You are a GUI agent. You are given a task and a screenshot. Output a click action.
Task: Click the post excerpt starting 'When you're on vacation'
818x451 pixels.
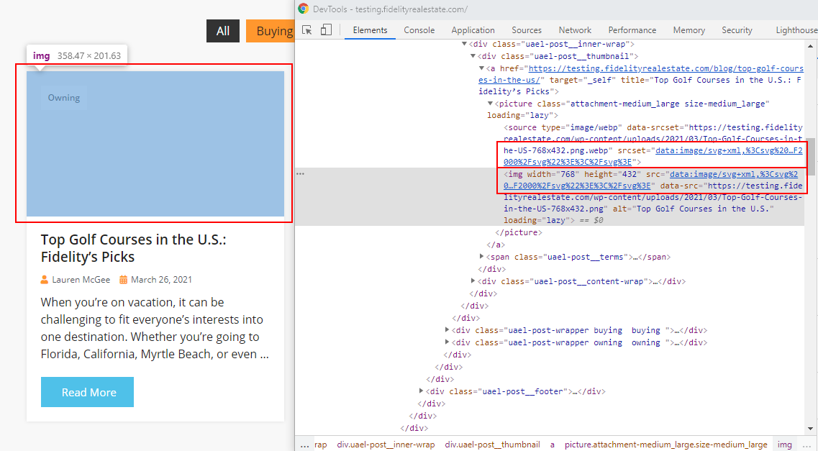155,328
